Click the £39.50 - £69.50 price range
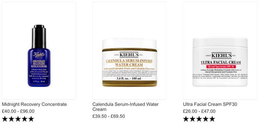This screenshot has height=129, width=260. tap(109, 116)
